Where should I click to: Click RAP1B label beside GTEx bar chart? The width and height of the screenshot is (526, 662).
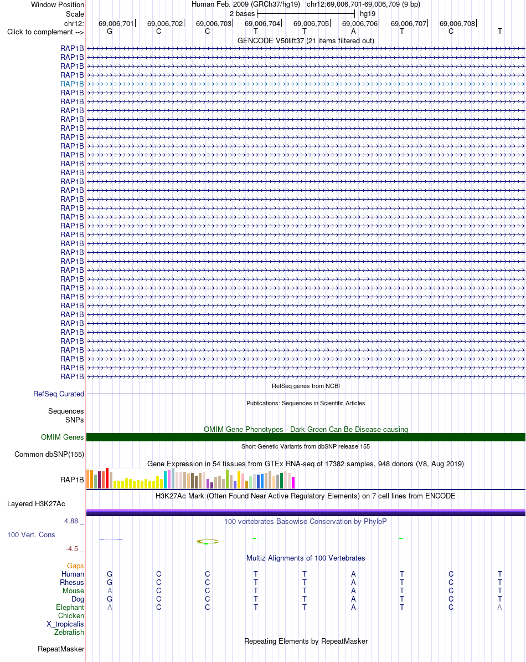72,480
